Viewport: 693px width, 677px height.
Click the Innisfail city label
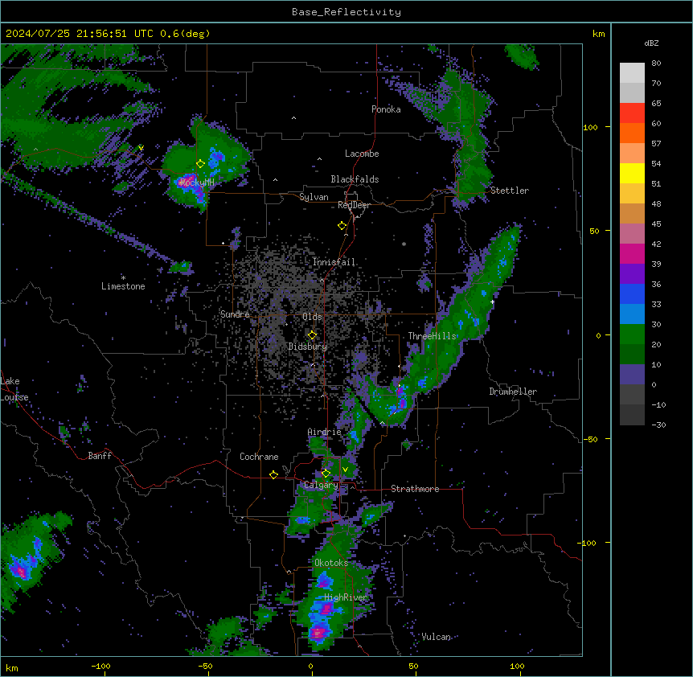334,262
